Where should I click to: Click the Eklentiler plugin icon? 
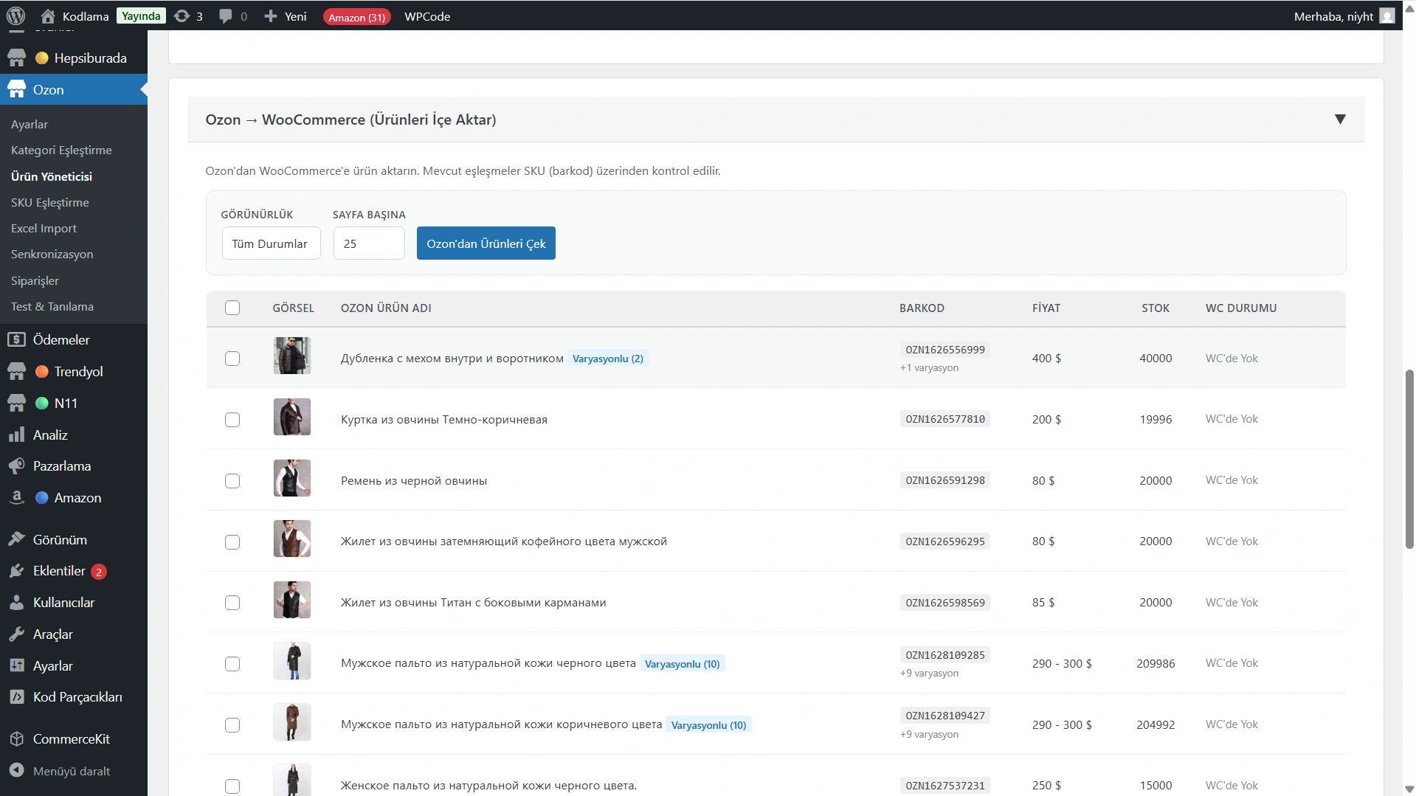coord(16,571)
